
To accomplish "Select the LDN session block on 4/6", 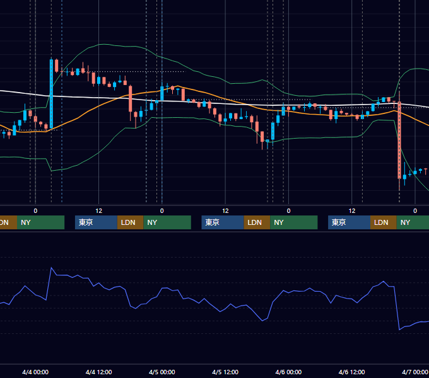I will pos(384,222).
